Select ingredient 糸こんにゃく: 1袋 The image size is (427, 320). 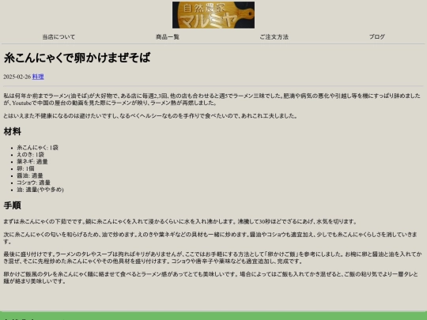click(x=38, y=148)
